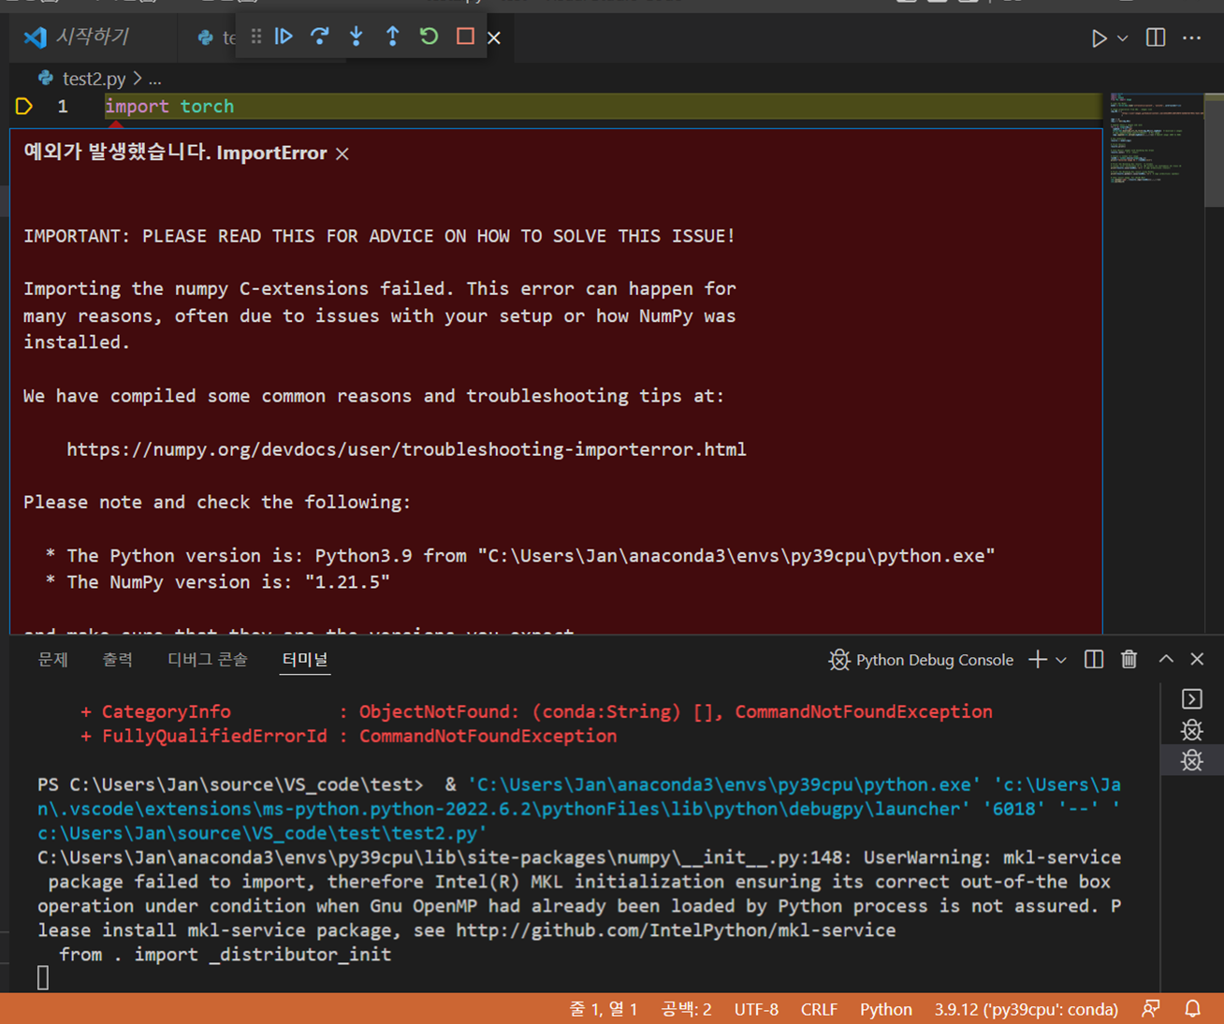Screen dimensions: 1224x1024
Task: Open notifications bell in status bar
Action: tap(1192, 1009)
